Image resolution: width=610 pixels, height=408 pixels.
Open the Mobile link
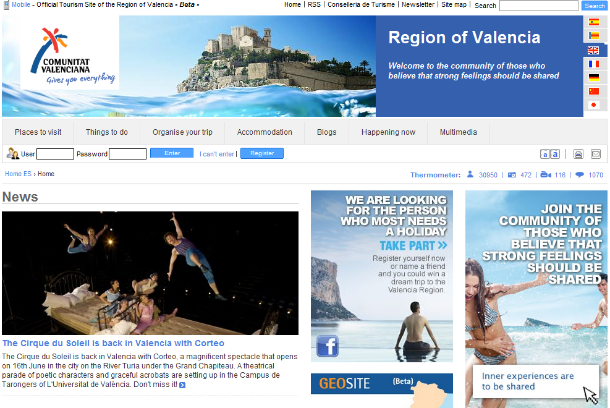pyautogui.click(x=21, y=5)
